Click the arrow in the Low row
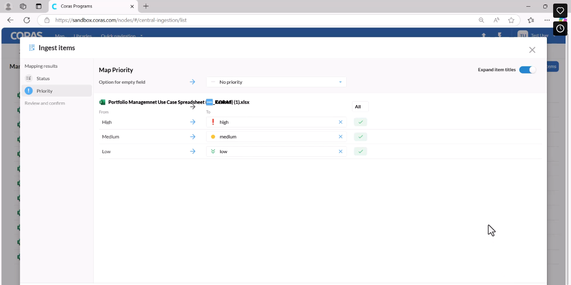This screenshot has height=285, width=571. (193, 151)
